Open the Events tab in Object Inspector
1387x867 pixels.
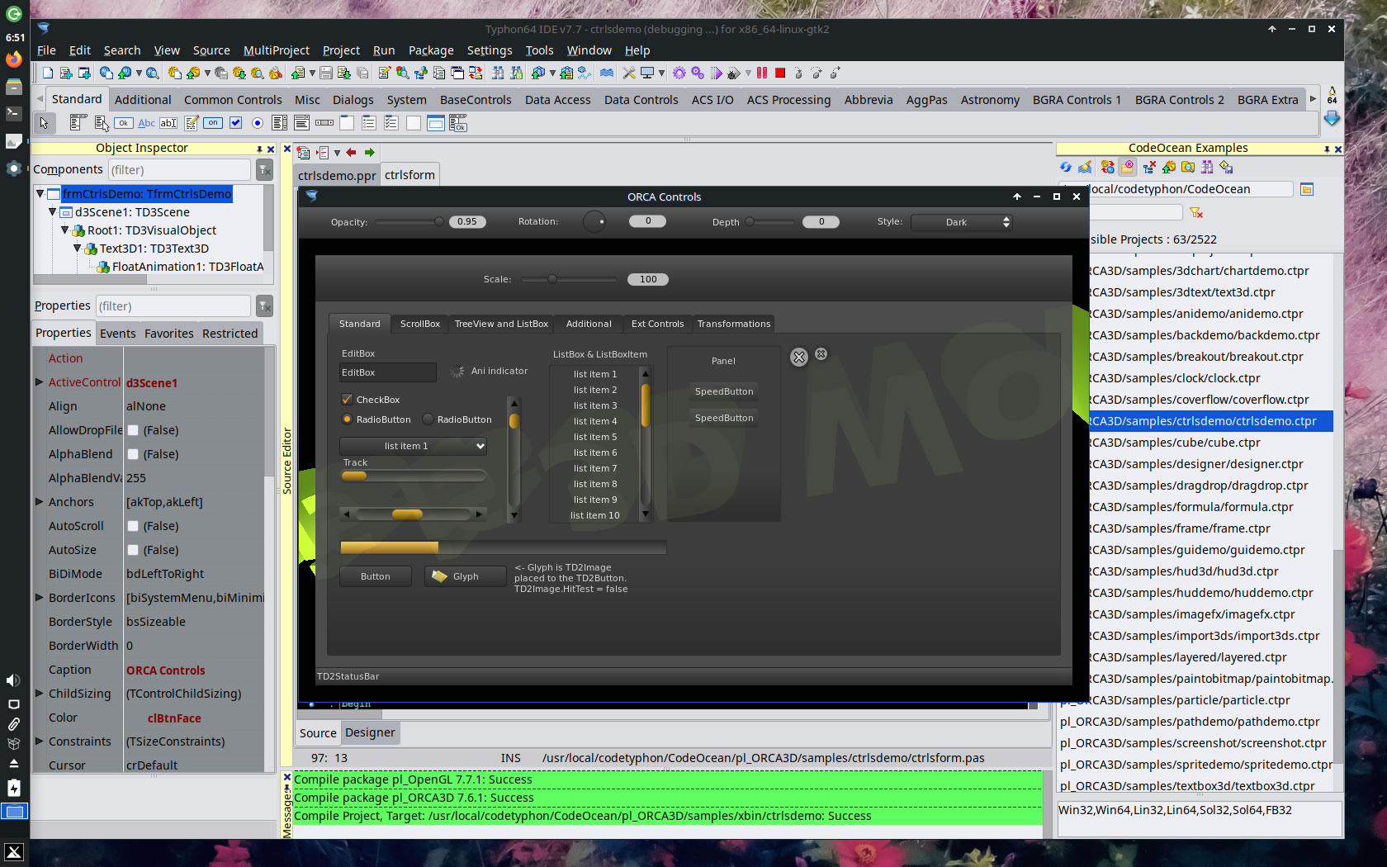(117, 334)
